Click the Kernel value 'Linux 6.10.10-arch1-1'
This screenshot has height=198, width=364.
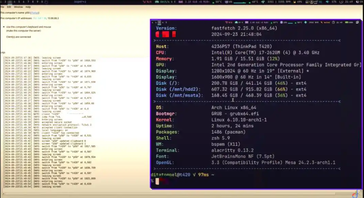point(239,120)
